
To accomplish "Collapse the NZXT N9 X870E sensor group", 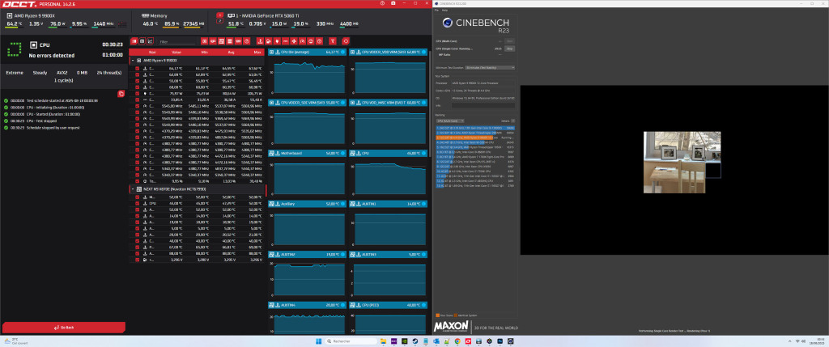I will (x=132, y=188).
